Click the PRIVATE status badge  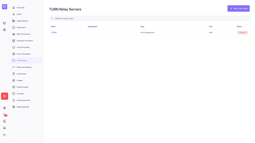pos(243,33)
